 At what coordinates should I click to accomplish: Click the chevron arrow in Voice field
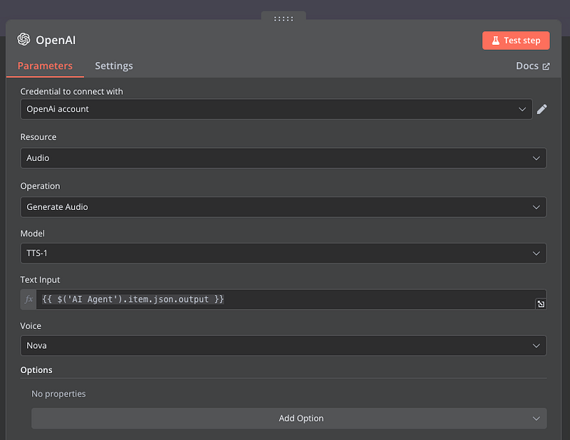pyautogui.click(x=537, y=346)
